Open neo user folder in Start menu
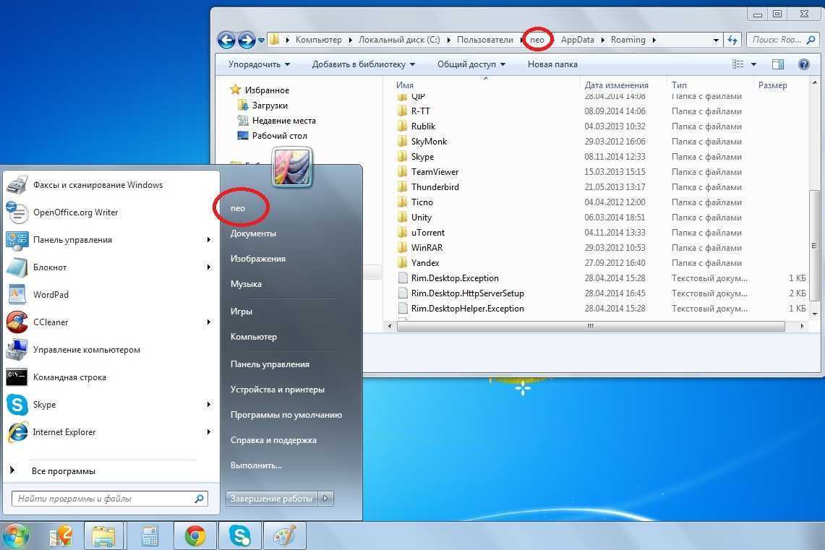 (x=238, y=208)
